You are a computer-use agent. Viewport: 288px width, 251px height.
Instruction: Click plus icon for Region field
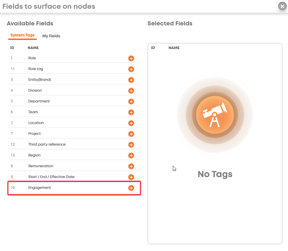coord(131,156)
